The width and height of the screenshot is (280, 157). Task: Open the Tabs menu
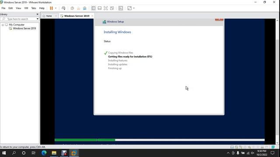click(x=34, y=8)
